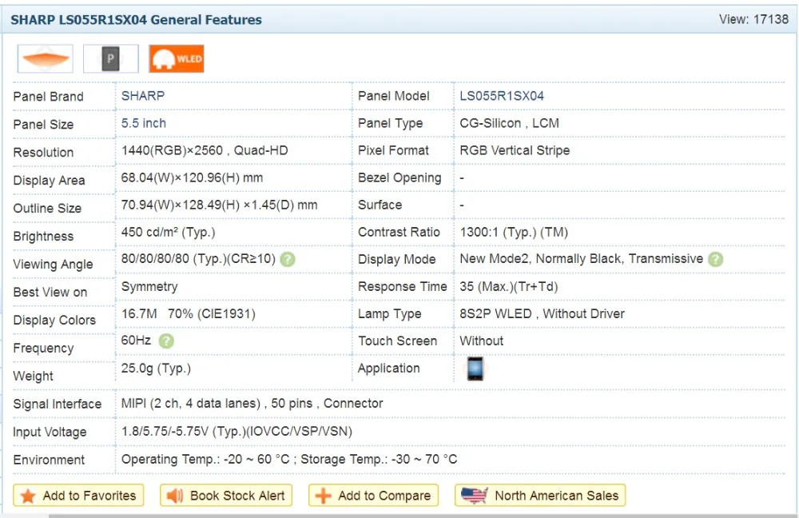
Task: Click the '16.7M 70% (CIE1931)' value
Action: (188, 313)
